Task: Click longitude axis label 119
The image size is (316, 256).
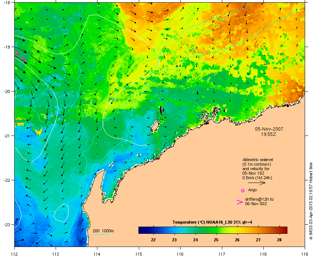Action: (305, 254)
